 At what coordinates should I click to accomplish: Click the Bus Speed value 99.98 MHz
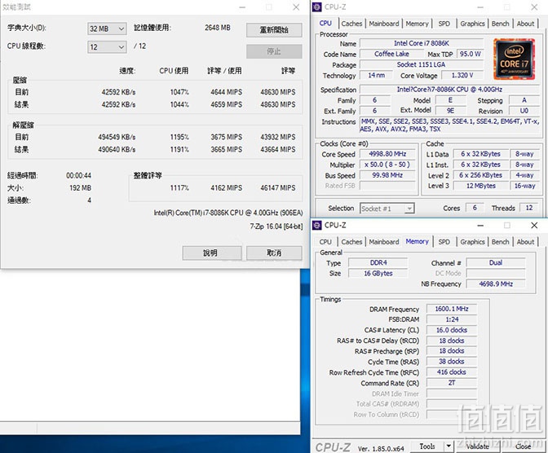click(387, 175)
